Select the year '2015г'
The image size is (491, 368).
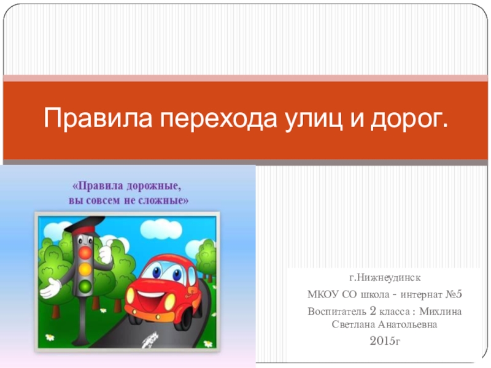point(385,341)
